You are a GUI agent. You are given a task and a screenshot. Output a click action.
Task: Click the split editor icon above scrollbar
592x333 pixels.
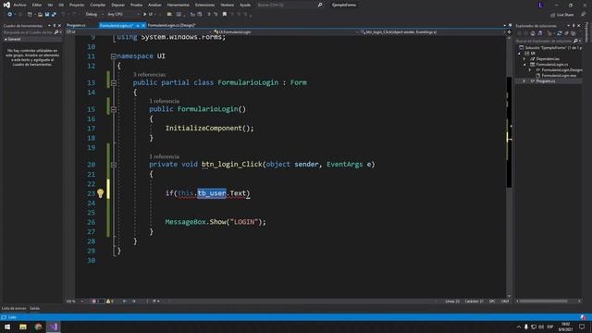(x=510, y=32)
